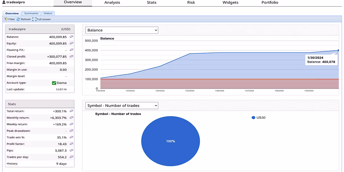Screen dimensions: 344x172
Task: Click the green Demo account checkmark
Action: (54, 83)
